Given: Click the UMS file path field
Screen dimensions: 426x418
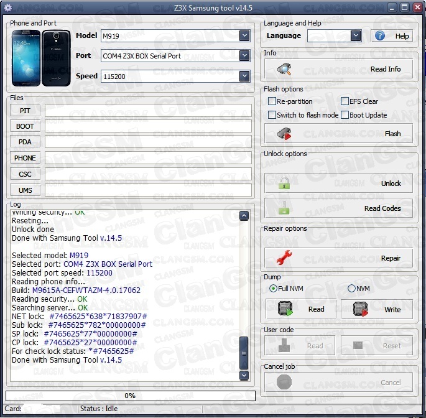Looking at the screenshot, I should click(148, 190).
